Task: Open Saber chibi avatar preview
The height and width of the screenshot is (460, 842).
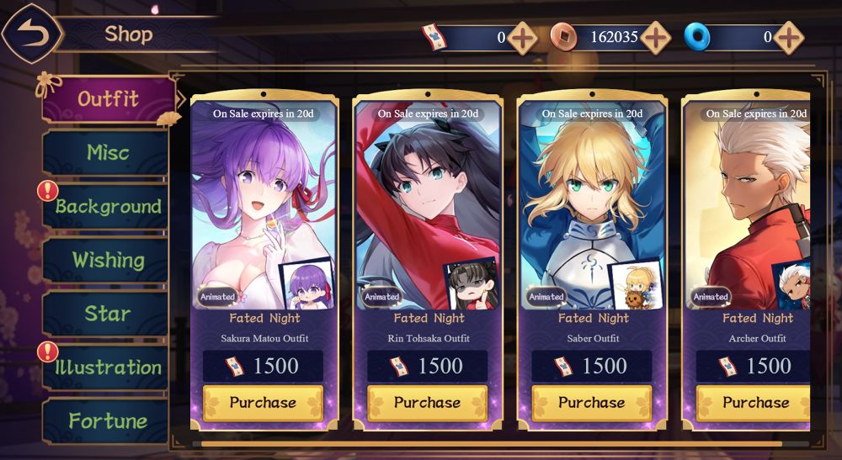Action: (x=635, y=285)
